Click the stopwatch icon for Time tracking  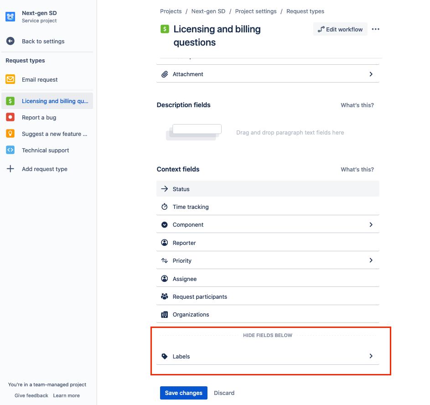tap(165, 207)
